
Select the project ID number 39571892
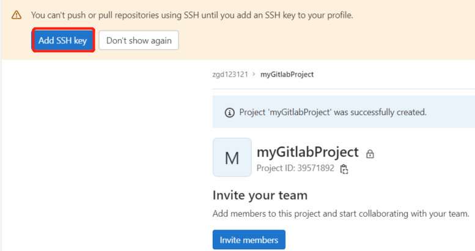tap(315, 168)
